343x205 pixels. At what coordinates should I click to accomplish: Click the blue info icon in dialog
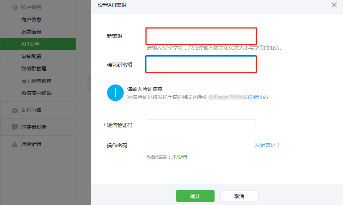pos(115,93)
